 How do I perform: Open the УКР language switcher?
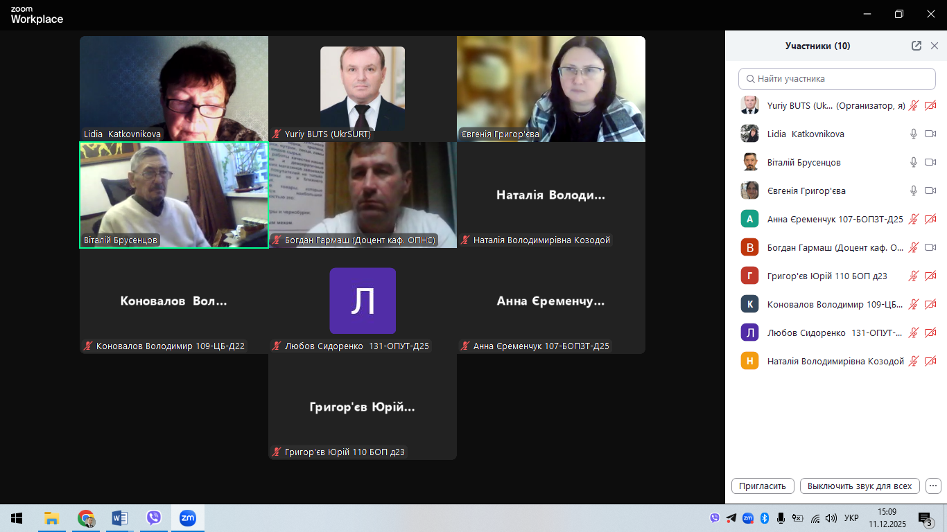pyautogui.click(x=851, y=518)
